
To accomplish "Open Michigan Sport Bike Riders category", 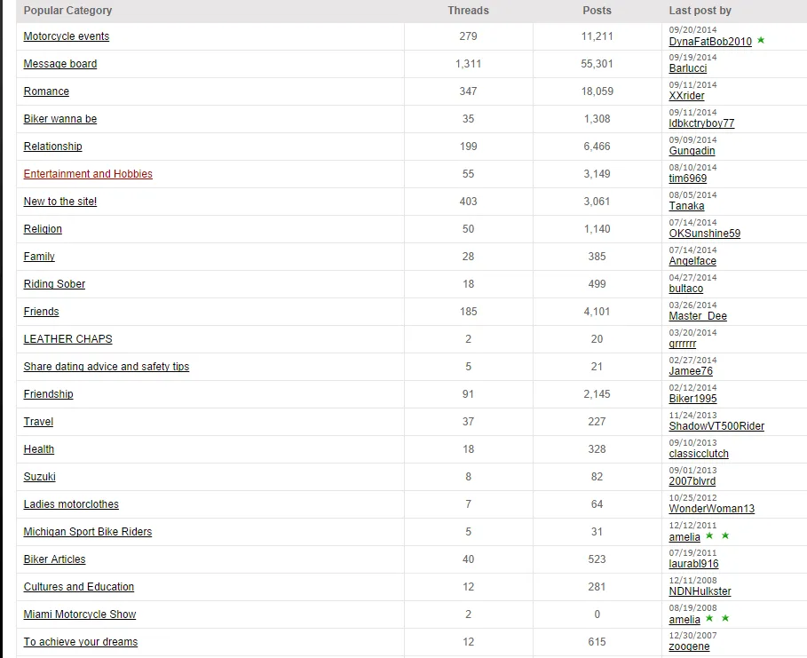I will click(88, 532).
